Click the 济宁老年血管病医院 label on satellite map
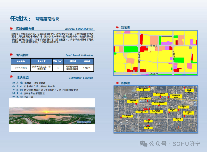Viewport: 207px width, 152px height. tap(176, 96)
